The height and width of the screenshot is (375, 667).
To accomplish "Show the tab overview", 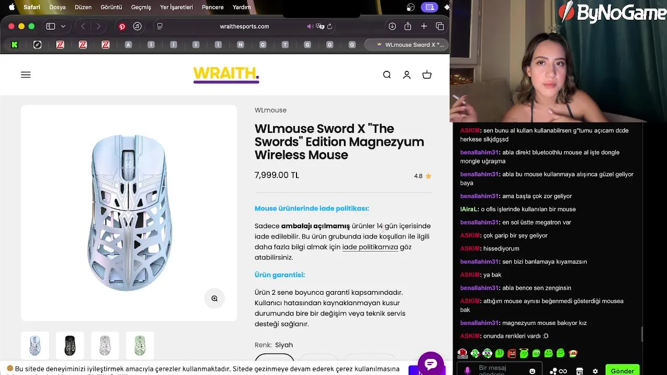I will (440, 26).
